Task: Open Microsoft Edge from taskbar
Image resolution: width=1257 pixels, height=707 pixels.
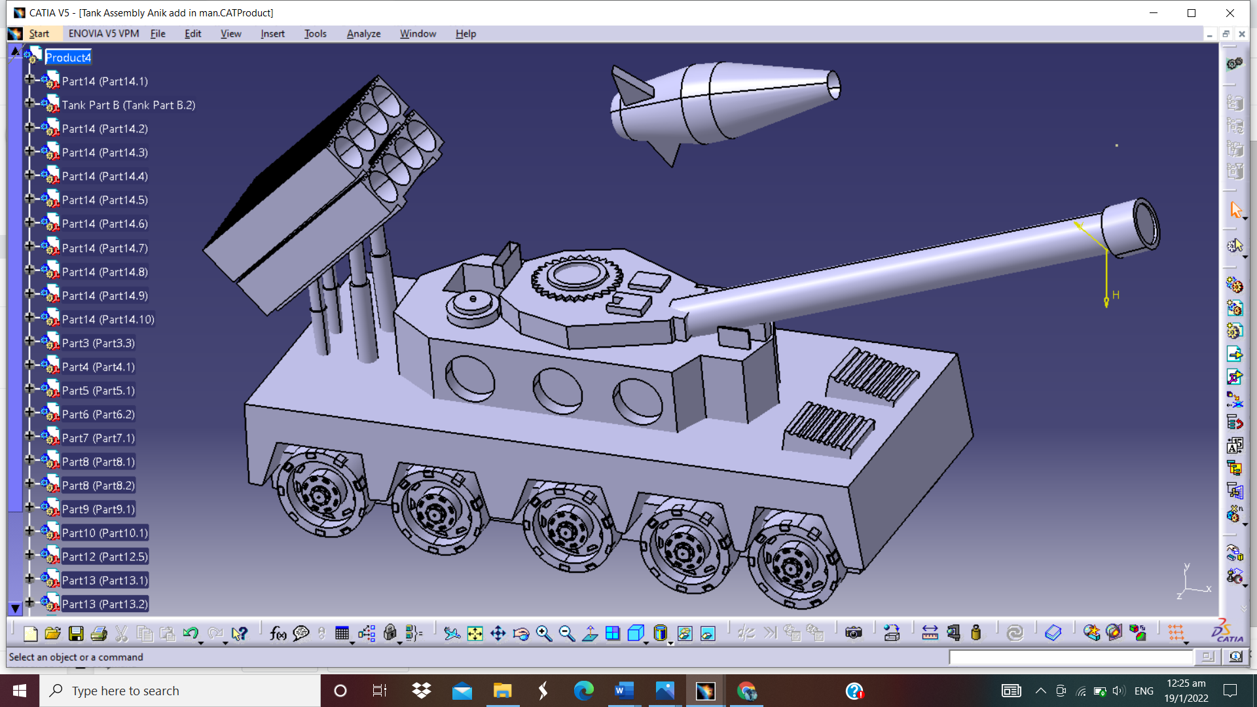Action: click(x=583, y=691)
